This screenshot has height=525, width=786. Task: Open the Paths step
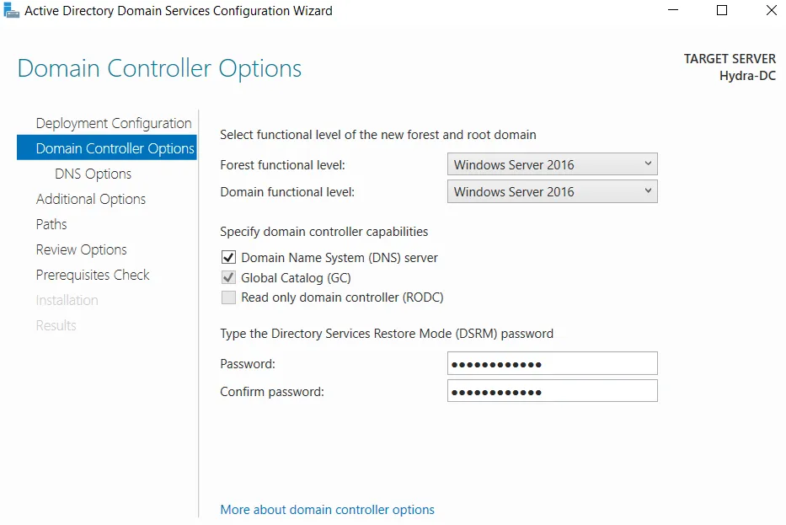pos(51,224)
